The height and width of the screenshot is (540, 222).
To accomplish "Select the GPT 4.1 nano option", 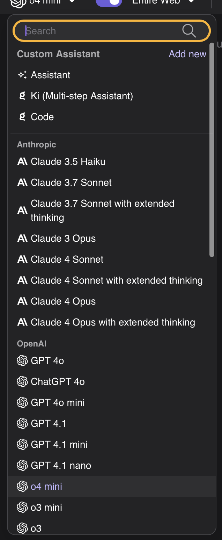I will point(61,465).
